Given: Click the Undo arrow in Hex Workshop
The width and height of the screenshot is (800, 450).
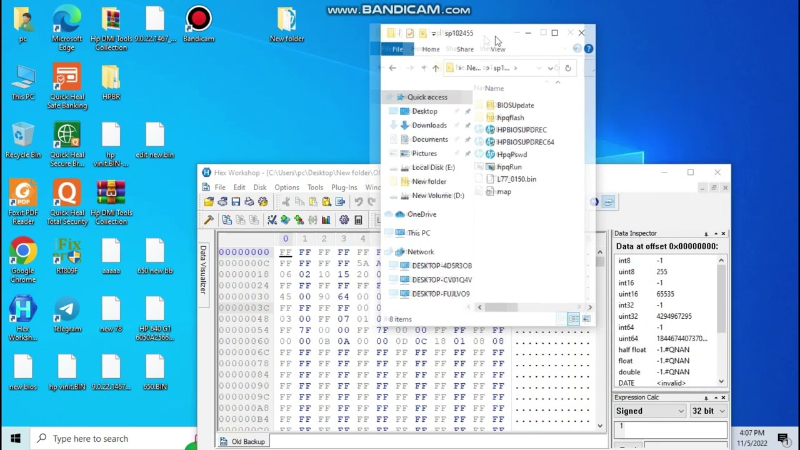Looking at the screenshot, I should tap(359, 202).
